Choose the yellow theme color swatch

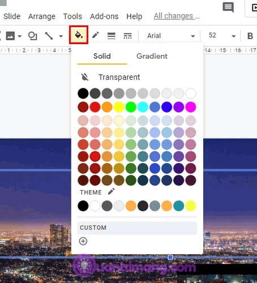[191, 205]
